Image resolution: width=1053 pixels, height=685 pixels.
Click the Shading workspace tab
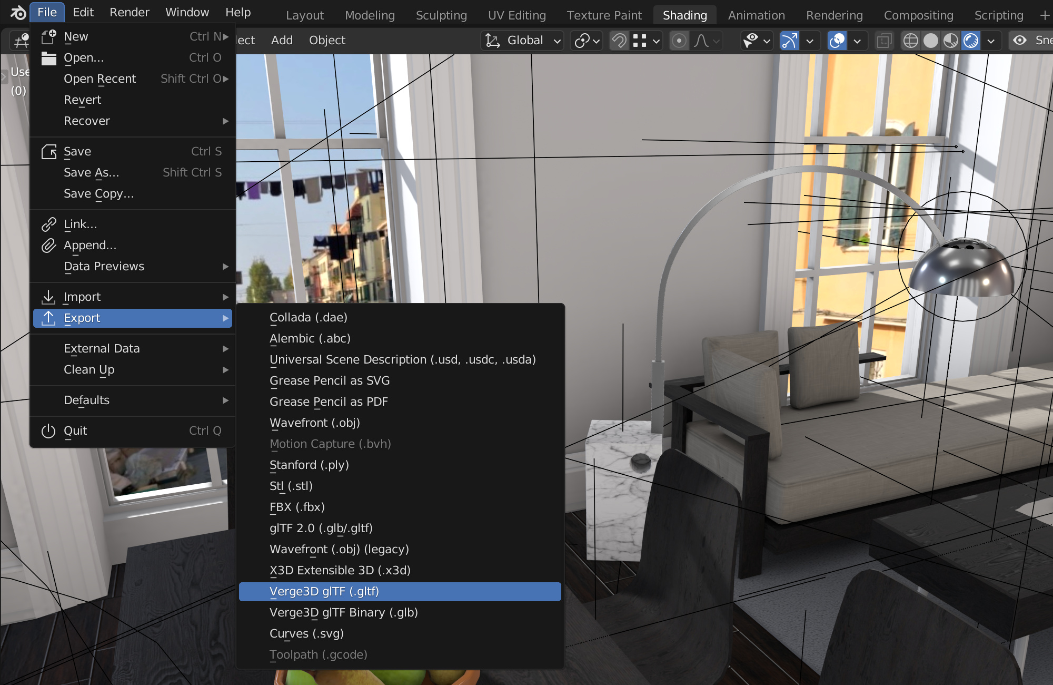[683, 14]
